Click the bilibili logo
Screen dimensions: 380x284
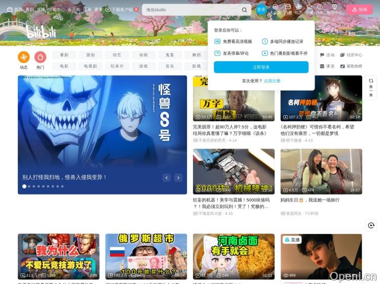[41, 32]
